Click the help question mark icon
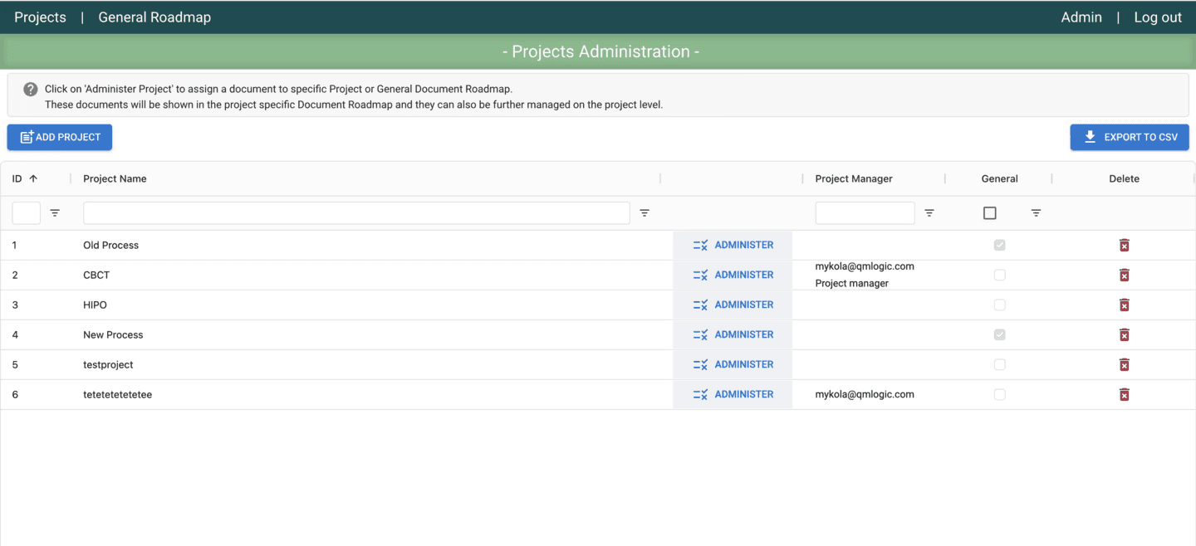1196x546 pixels. coord(30,89)
